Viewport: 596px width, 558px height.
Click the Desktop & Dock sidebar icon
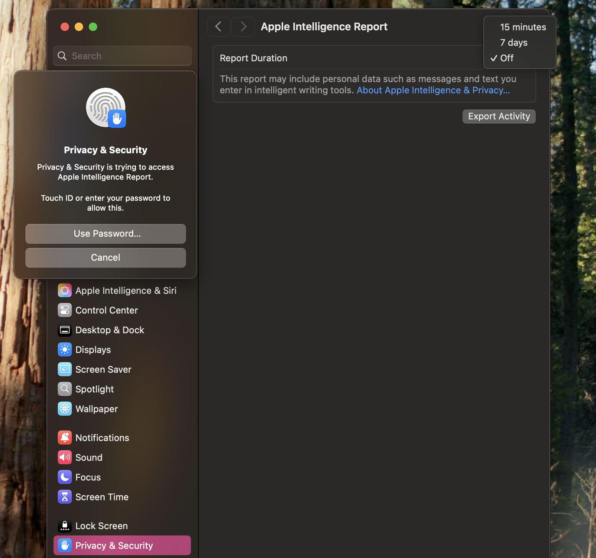(x=65, y=330)
